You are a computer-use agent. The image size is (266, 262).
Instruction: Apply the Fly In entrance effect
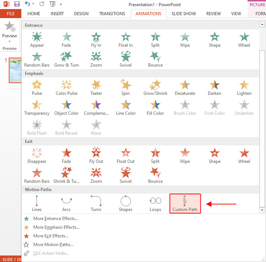96,39
